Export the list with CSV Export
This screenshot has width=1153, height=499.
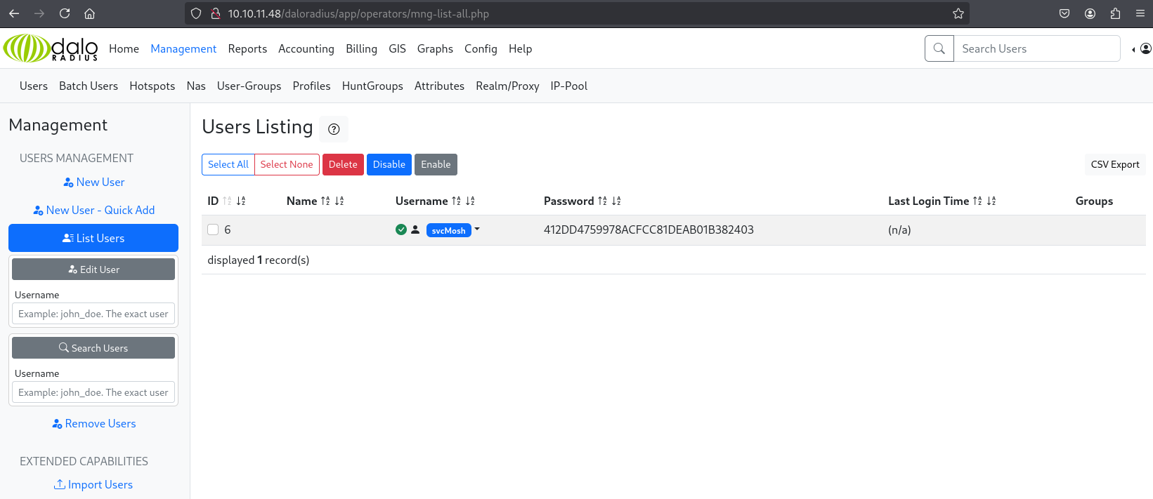pyautogui.click(x=1114, y=164)
